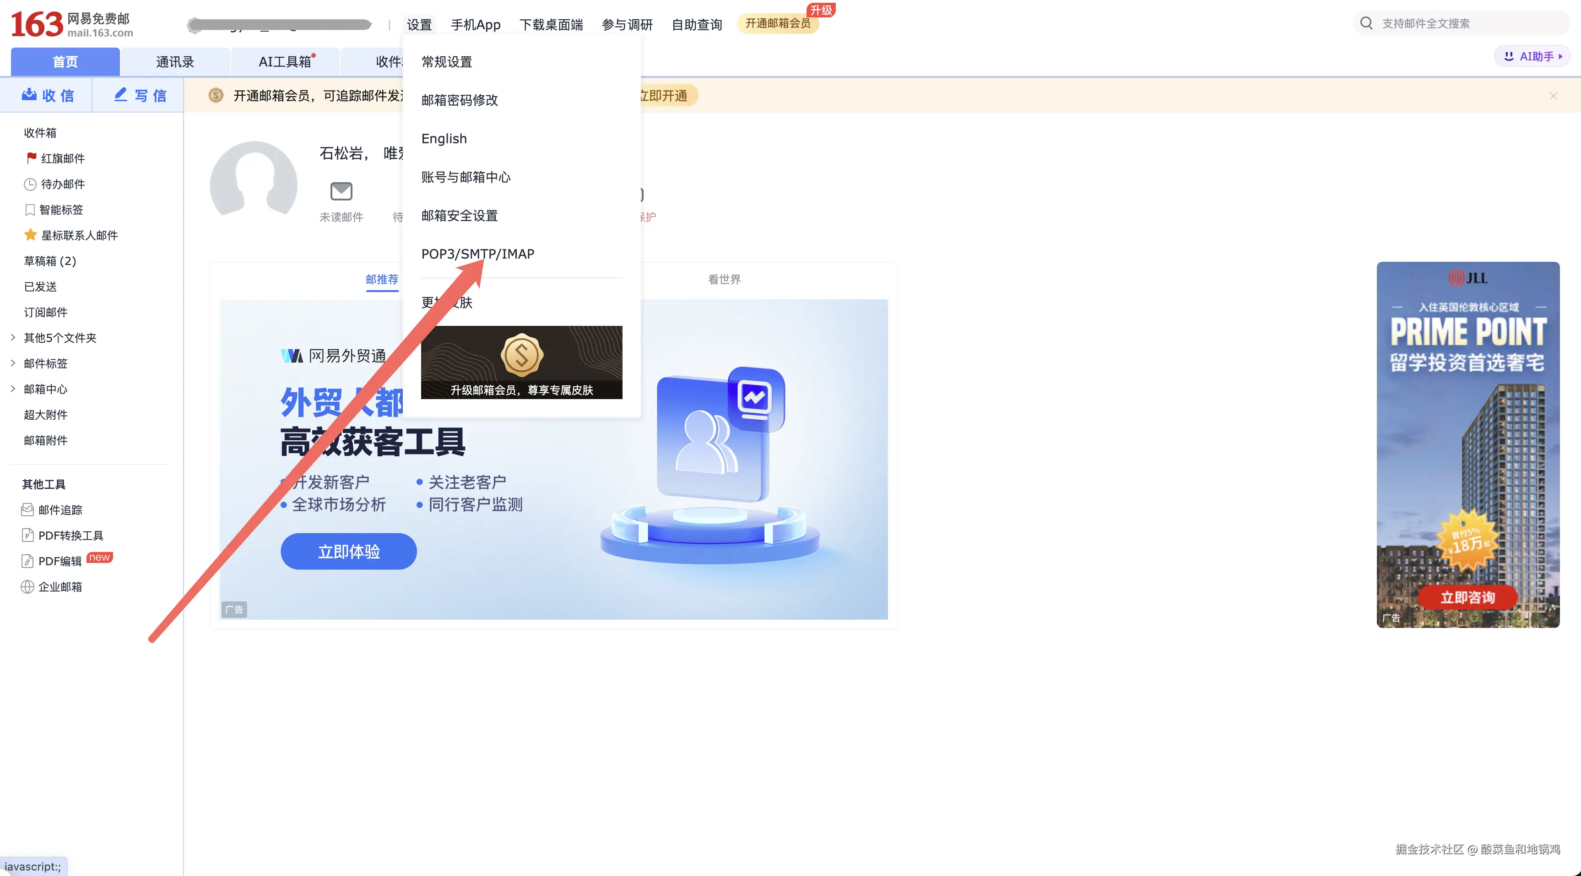
Task: Click the clock icon for 待办邮件
Action: point(30,184)
